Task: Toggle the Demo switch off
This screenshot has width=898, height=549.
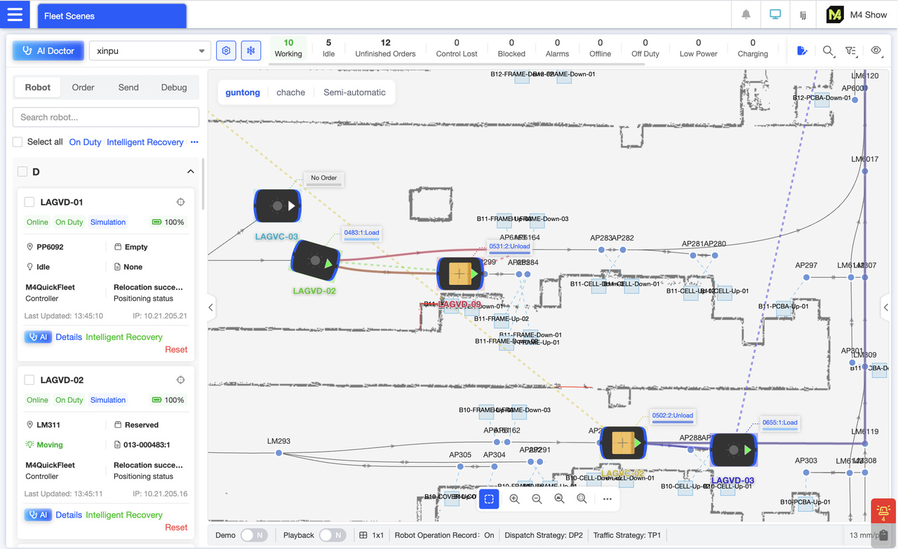Action: tap(253, 534)
